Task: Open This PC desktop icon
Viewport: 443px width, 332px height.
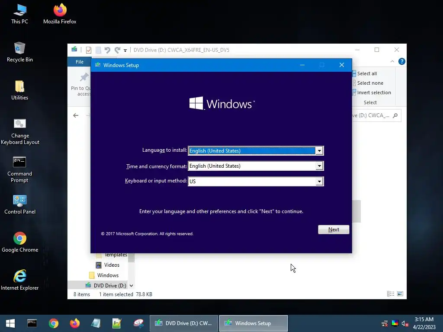Action: pos(19,14)
